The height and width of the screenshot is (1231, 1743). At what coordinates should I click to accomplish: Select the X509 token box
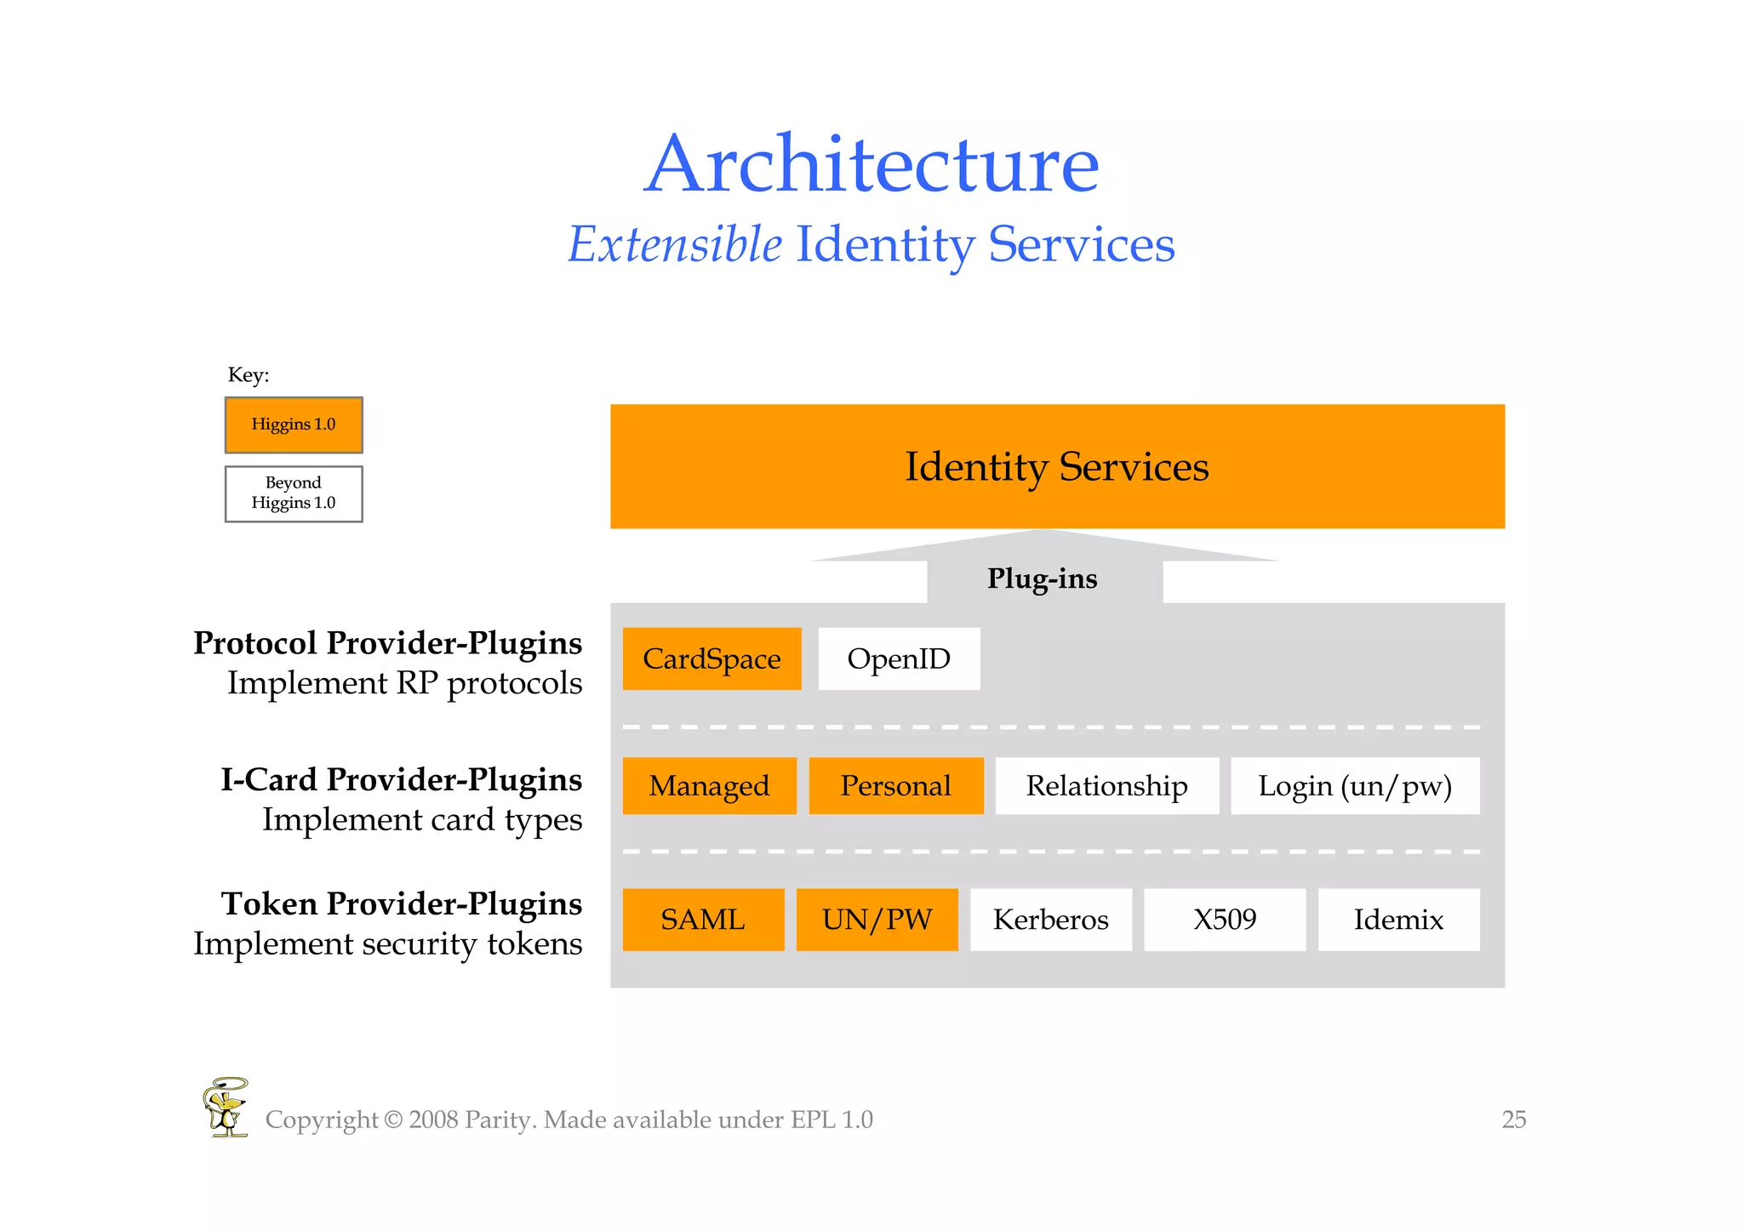point(1225,920)
